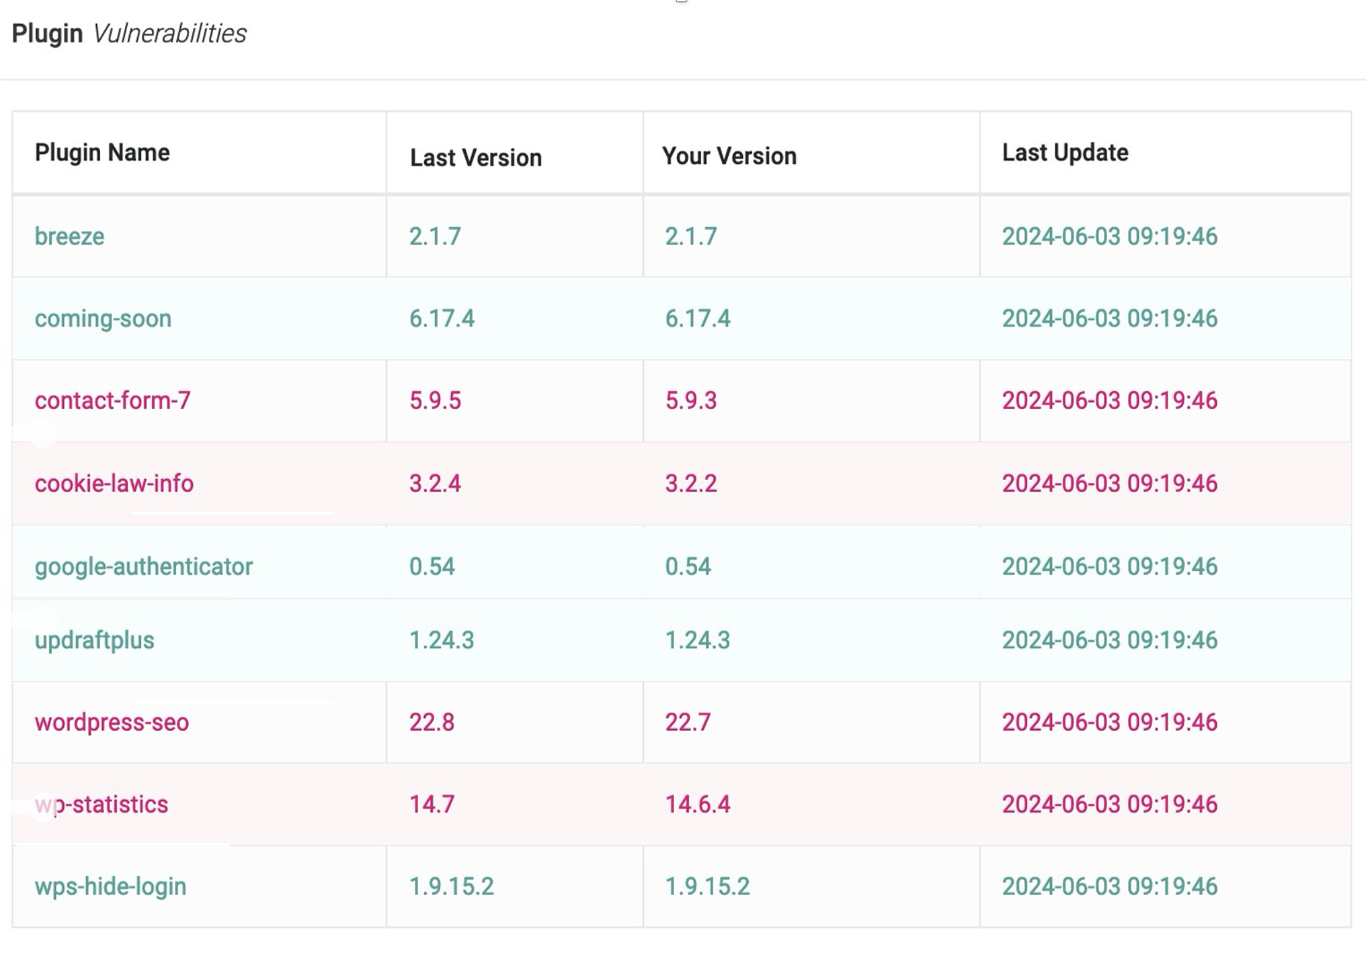Click the coming-soon row last update timestamp
The width and height of the screenshot is (1366, 960).
pos(1110,319)
